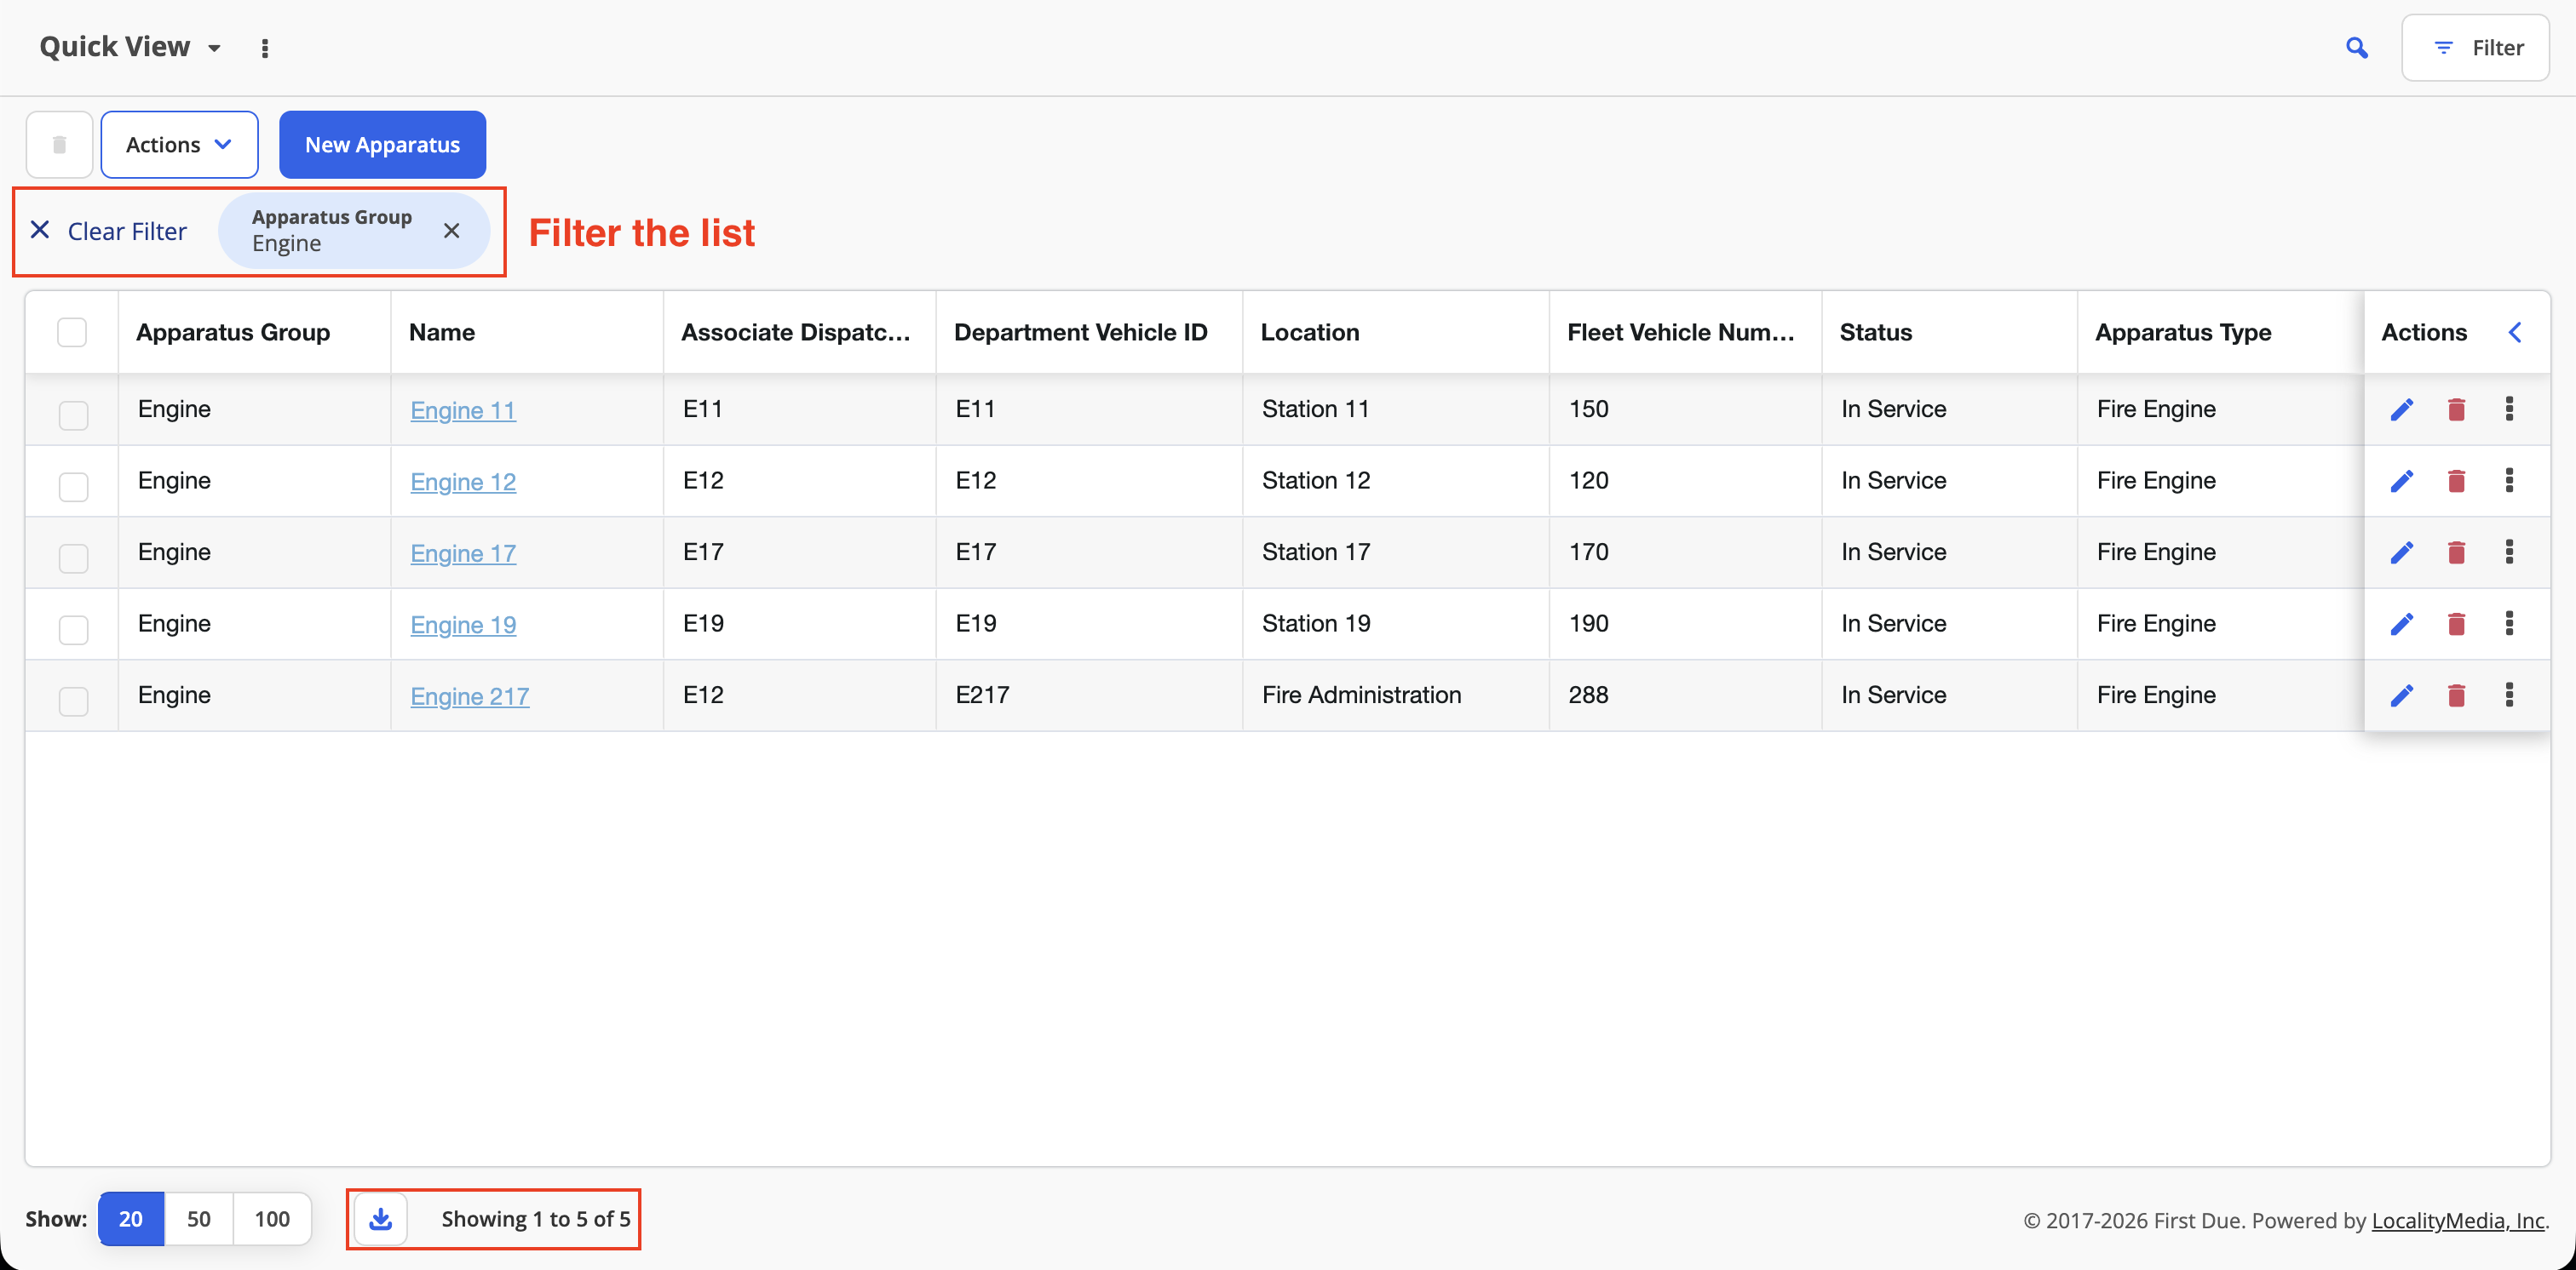This screenshot has width=2576, height=1270.
Task: Edit Engine 19 with pencil icon
Action: [x=2401, y=624]
